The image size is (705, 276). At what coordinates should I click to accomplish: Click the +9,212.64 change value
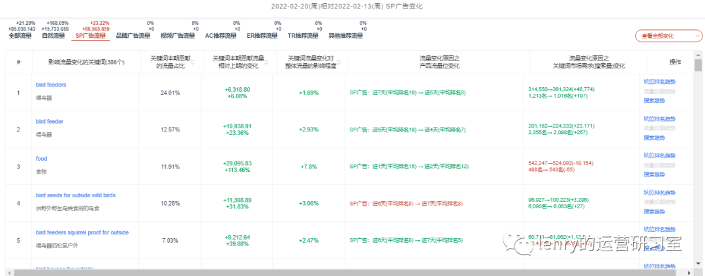click(x=238, y=238)
